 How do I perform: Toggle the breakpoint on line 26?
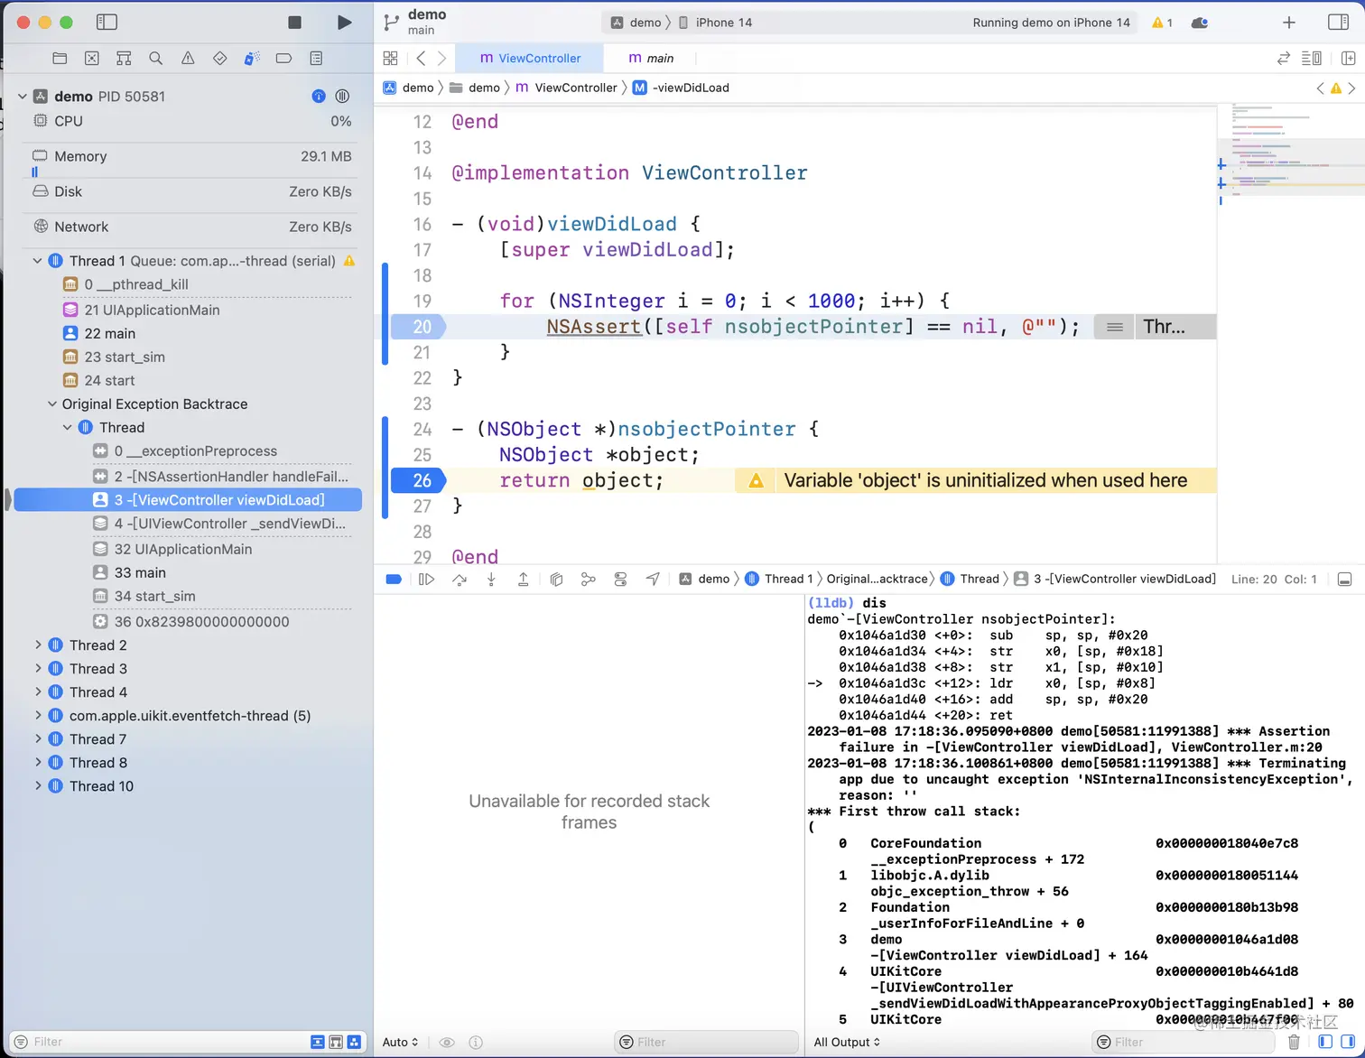click(418, 480)
